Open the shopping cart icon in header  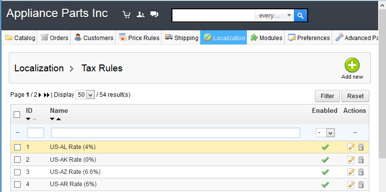[126, 15]
